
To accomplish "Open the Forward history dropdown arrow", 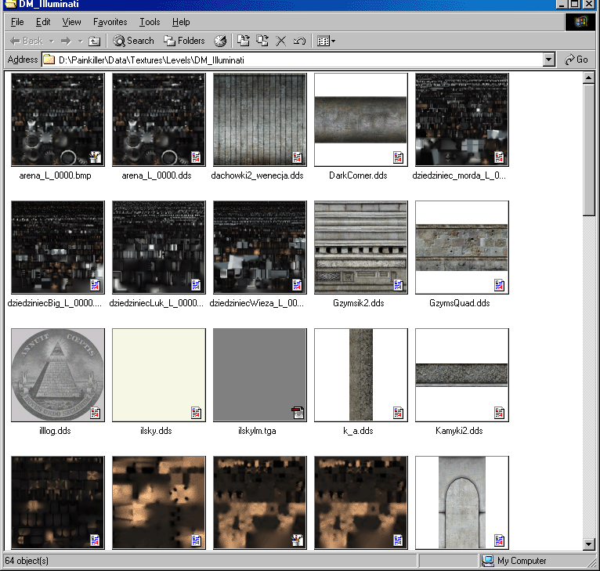I will click(79, 41).
